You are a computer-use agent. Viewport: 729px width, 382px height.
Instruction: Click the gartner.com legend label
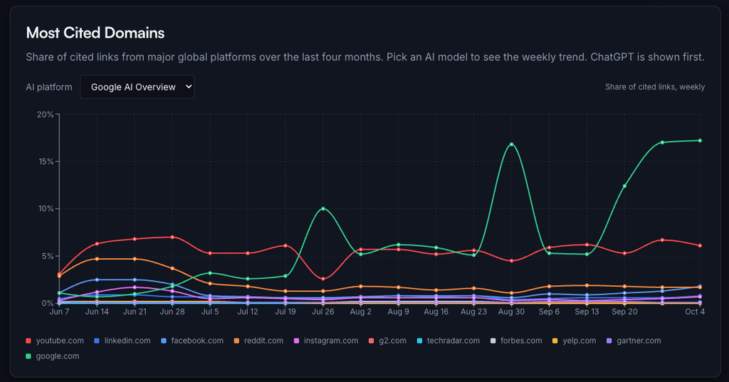[x=639, y=341]
